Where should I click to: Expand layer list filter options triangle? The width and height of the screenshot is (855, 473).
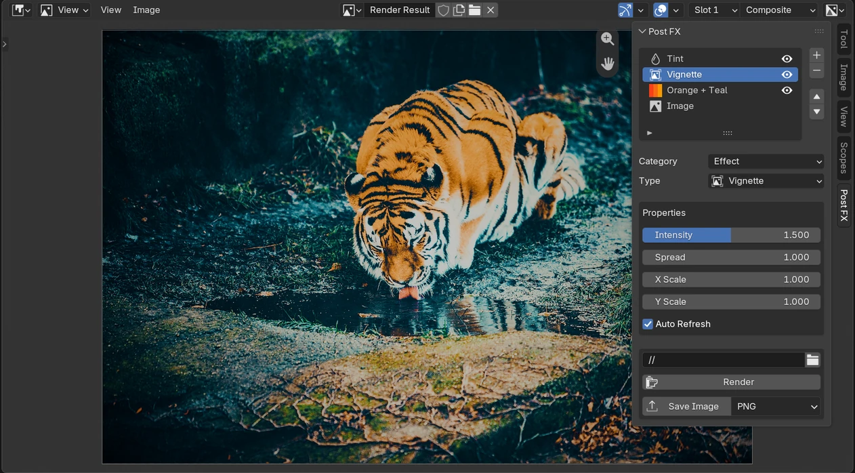650,133
